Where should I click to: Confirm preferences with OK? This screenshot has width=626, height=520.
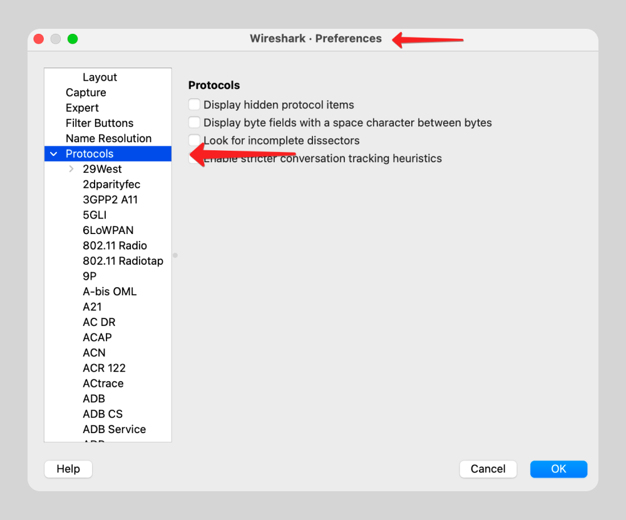(558, 469)
